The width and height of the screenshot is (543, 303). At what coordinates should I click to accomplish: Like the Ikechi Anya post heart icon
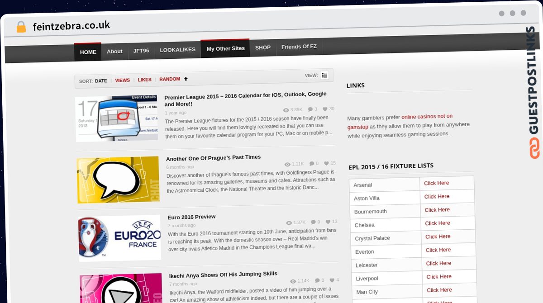(332, 280)
